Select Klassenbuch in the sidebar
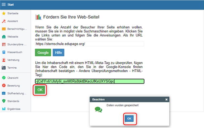The height and width of the screenshot is (128, 204). [15, 52]
